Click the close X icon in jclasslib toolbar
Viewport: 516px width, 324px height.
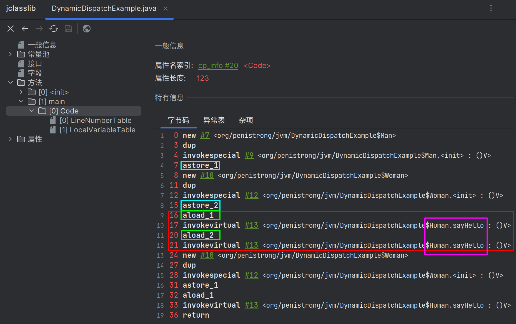(11, 29)
